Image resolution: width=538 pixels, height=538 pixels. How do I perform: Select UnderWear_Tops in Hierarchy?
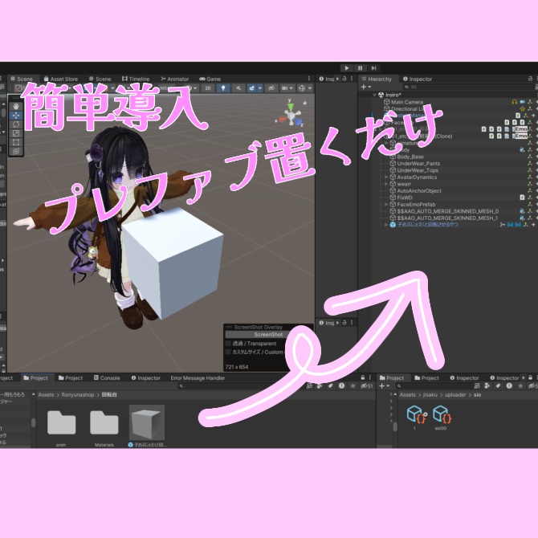point(418,170)
